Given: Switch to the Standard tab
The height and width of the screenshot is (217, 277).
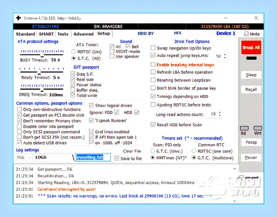Looking at the screenshot, I should point(25,34).
